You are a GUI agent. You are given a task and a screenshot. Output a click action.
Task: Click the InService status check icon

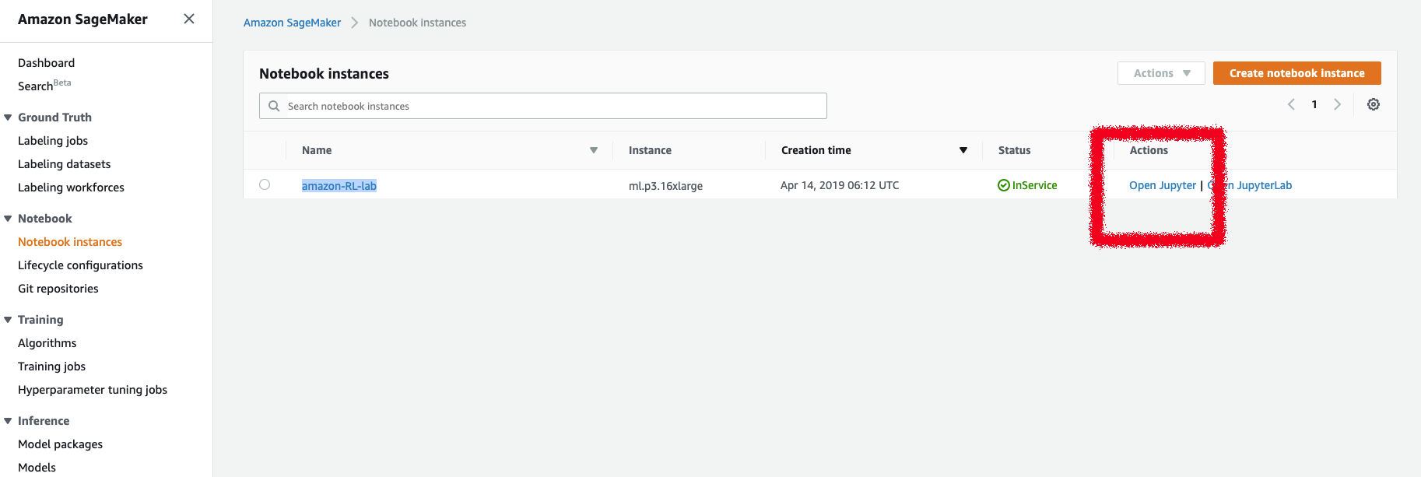[1004, 185]
